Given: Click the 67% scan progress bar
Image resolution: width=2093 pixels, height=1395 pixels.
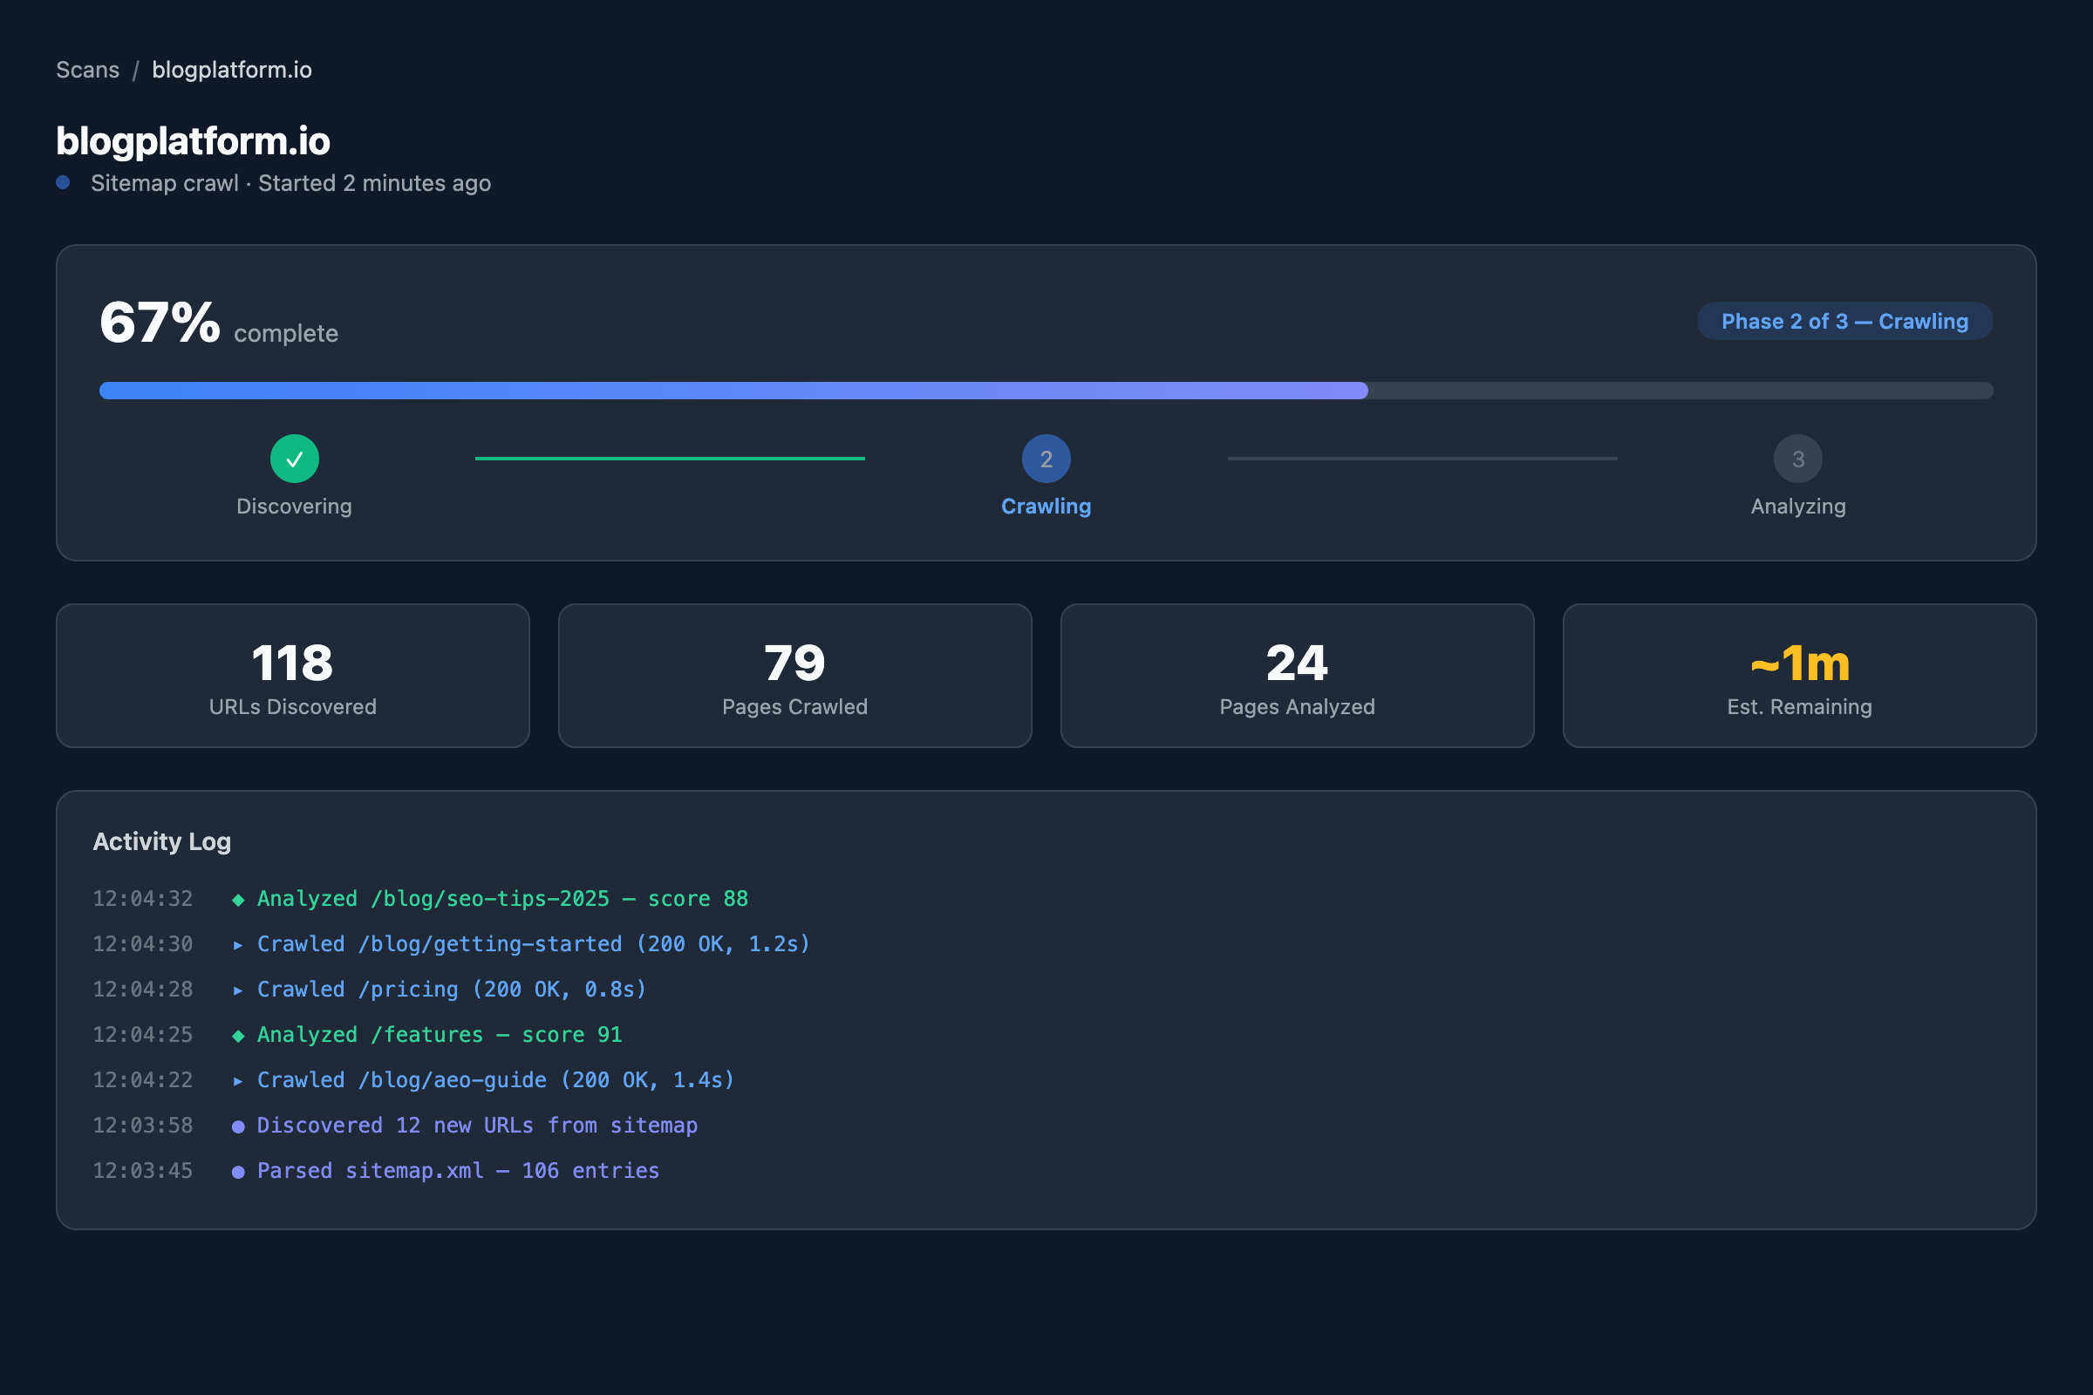Looking at the screenshot, I should (x=1046, y=391).
